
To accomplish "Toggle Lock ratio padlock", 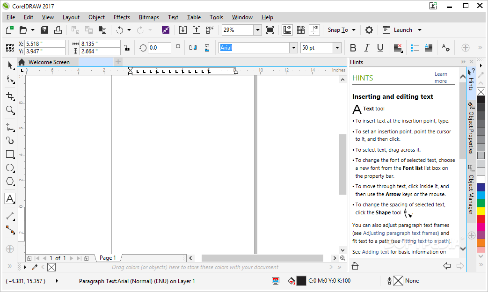I will (x=127, y=48).
